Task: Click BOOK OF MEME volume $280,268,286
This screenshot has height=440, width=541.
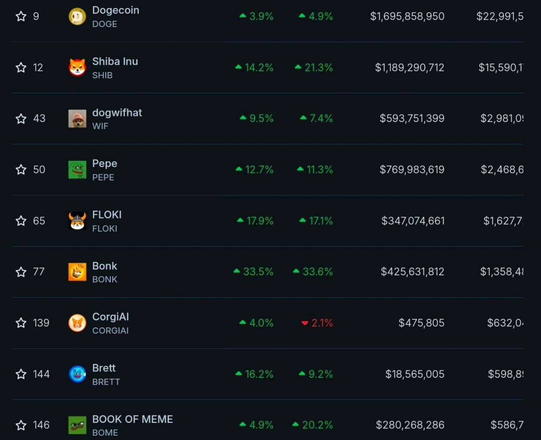Action: (x=410, y=425)
